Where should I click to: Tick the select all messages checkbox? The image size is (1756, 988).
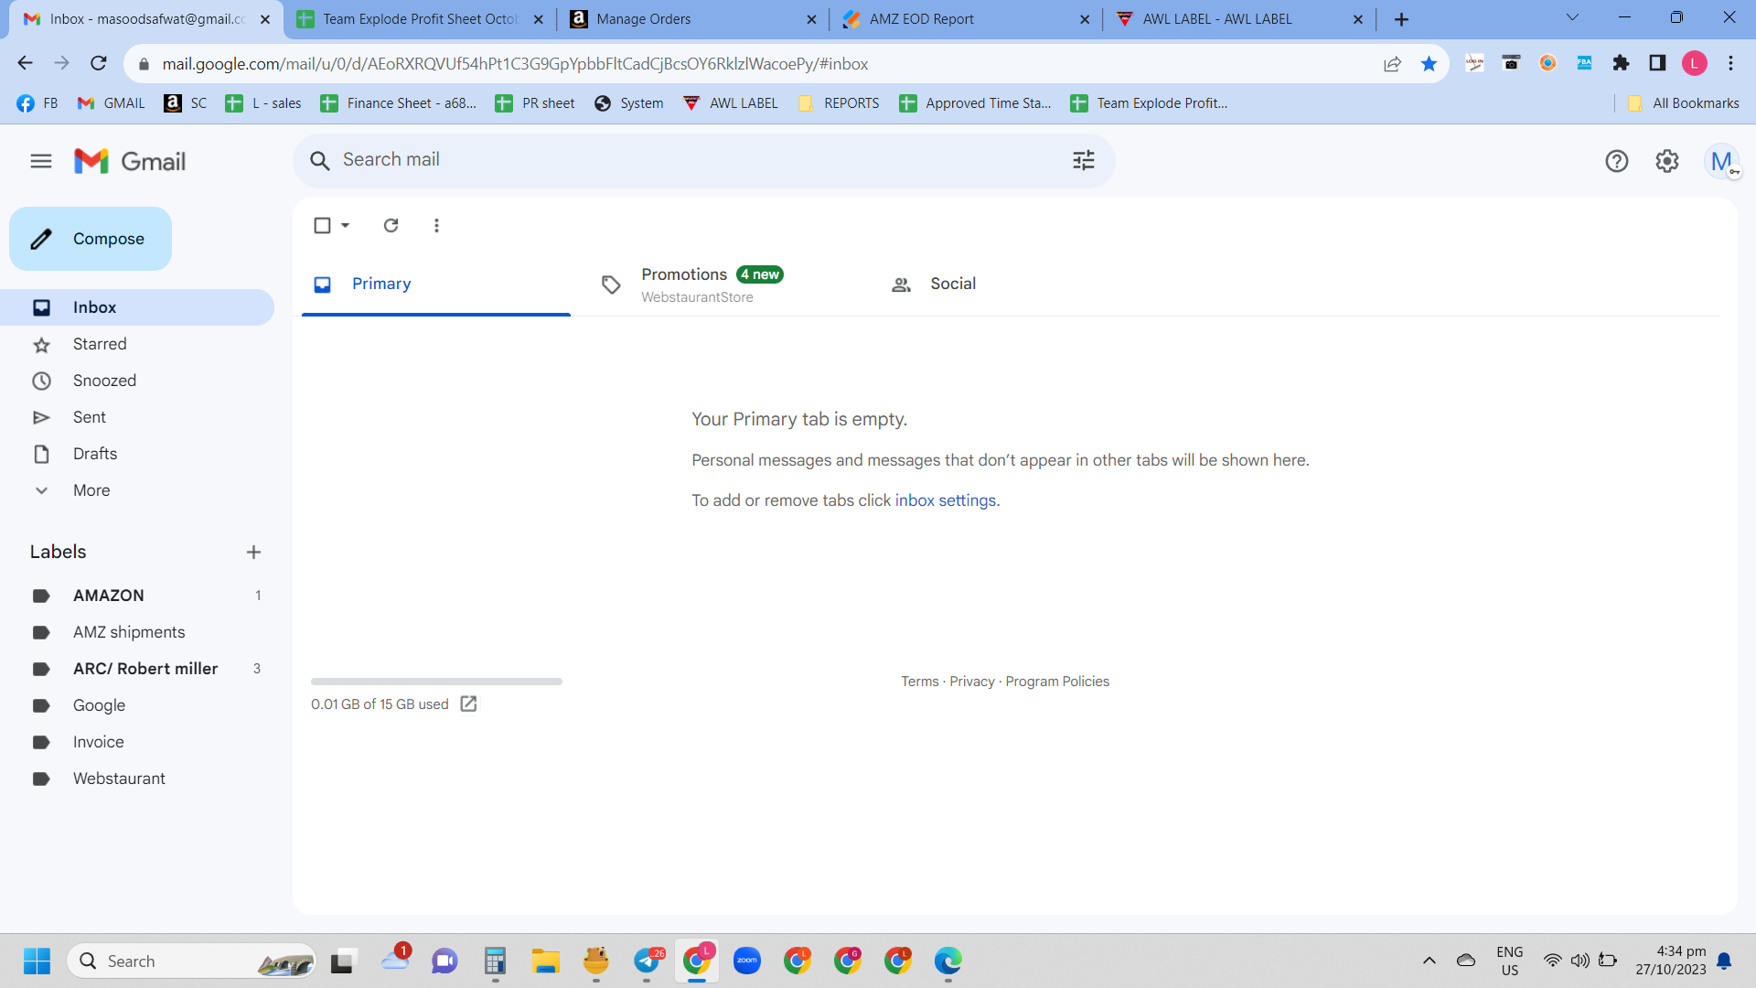[322, 225]
